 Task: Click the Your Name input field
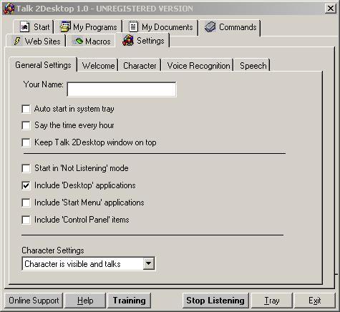click(122, 89)
